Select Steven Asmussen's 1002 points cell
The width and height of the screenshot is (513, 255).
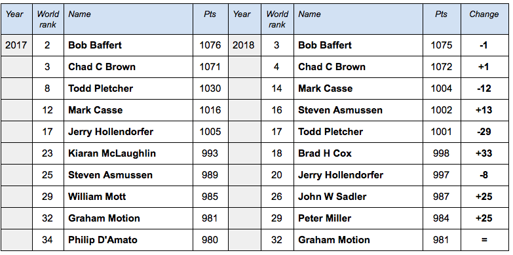pyautogui.click(x=442, y=110)
